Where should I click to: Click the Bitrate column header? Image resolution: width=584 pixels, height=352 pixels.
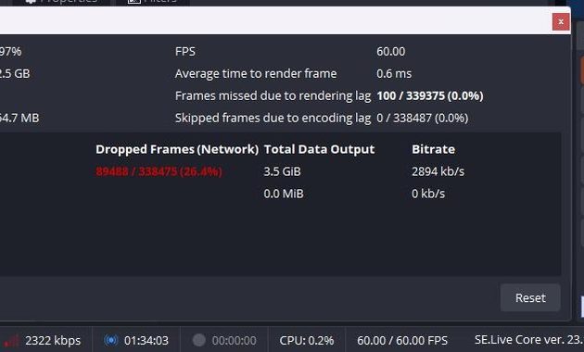pos(433,149)
